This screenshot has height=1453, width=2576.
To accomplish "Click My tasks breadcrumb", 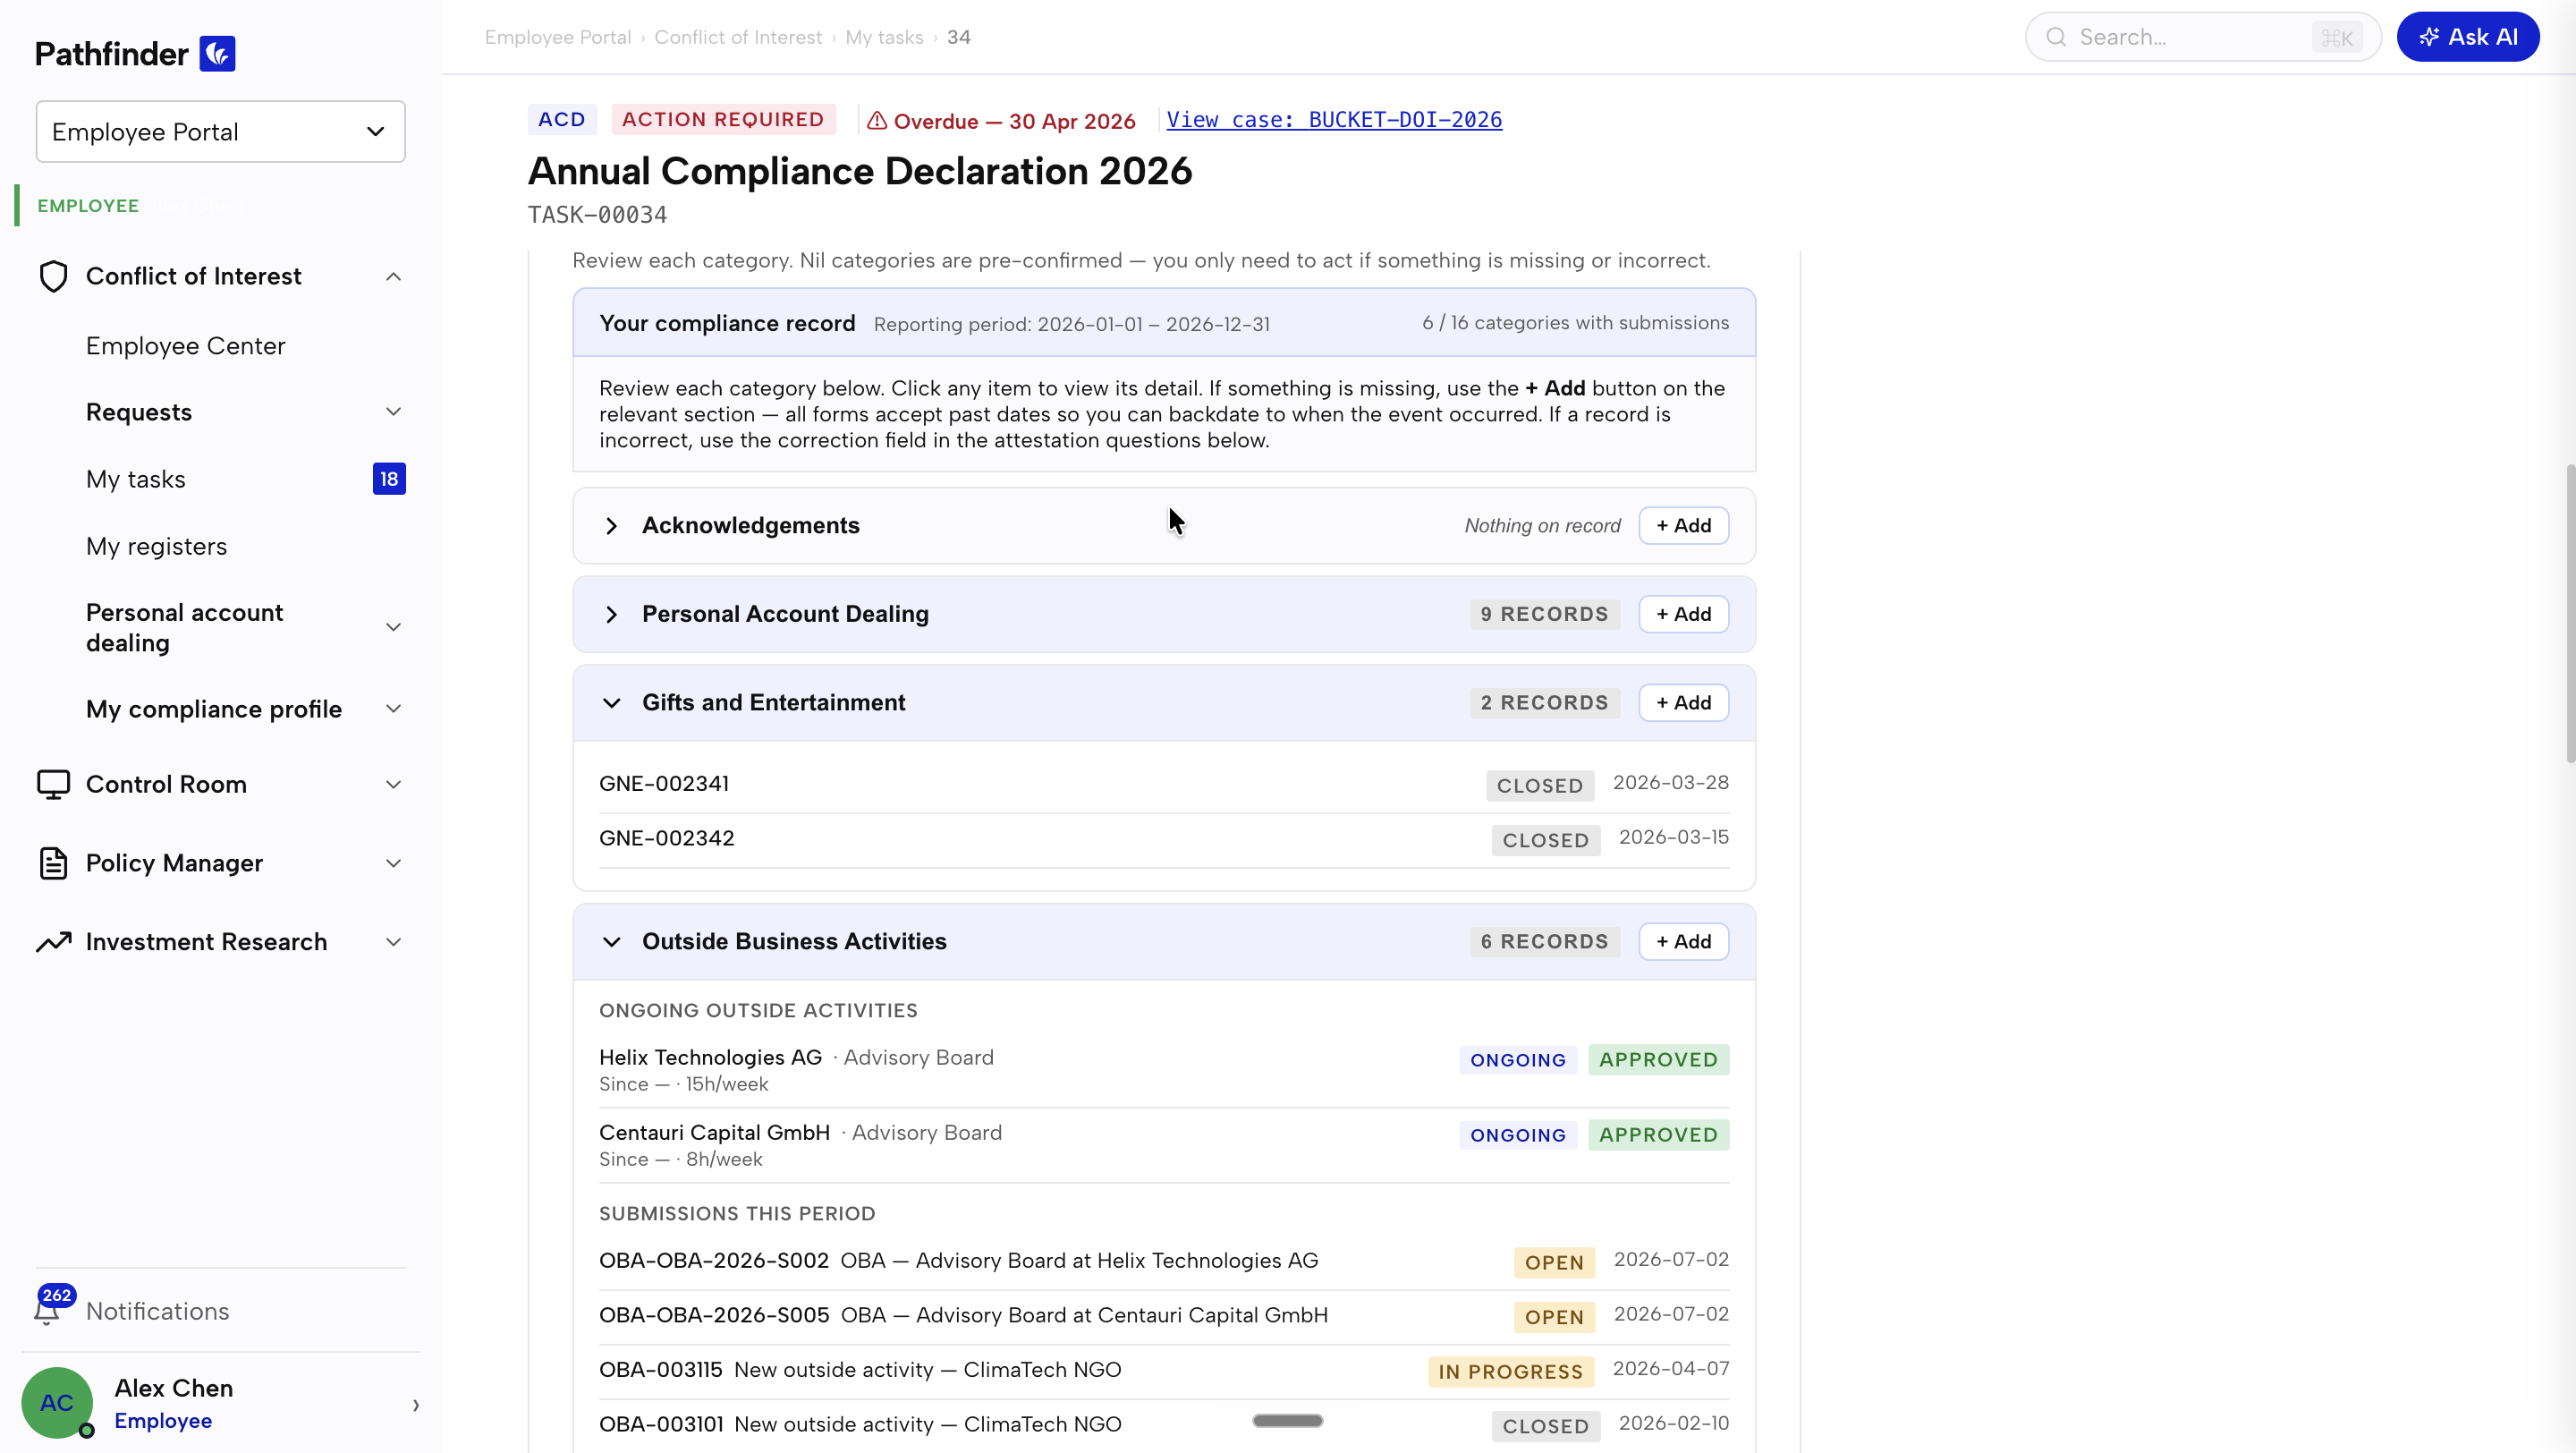I will click(x=884, y=37).
